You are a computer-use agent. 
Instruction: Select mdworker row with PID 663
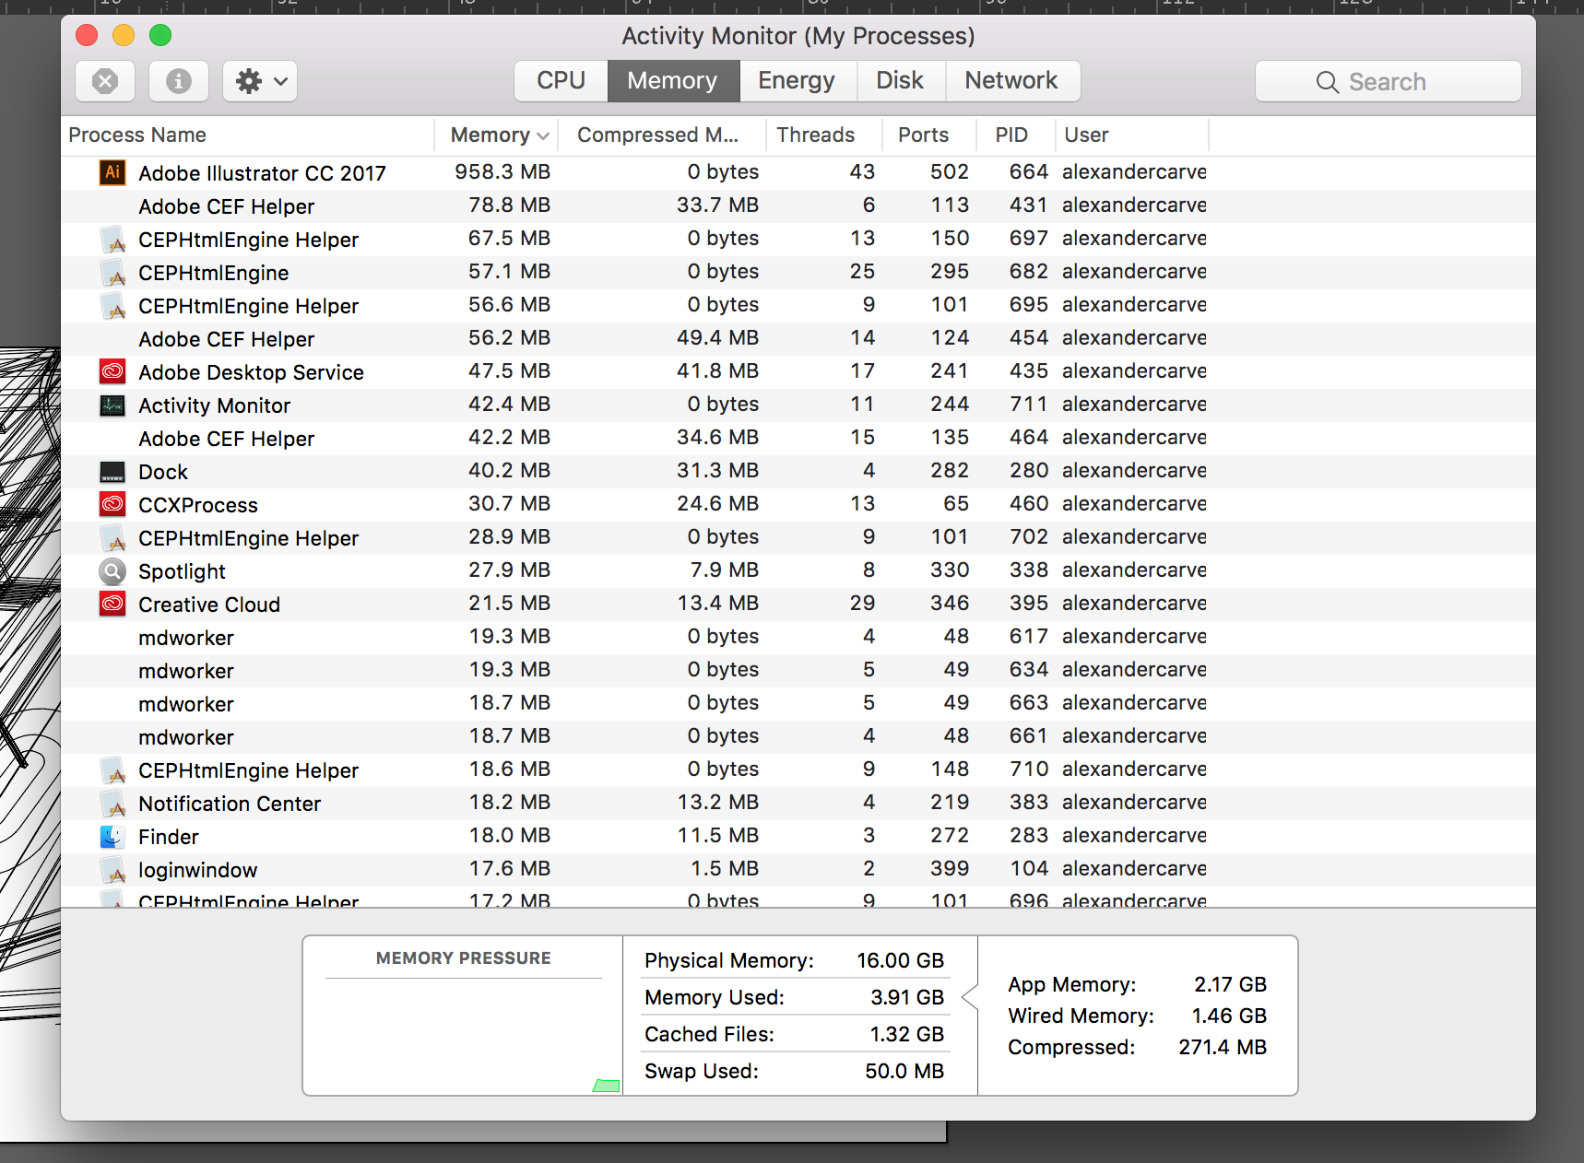tap(798, 703)
